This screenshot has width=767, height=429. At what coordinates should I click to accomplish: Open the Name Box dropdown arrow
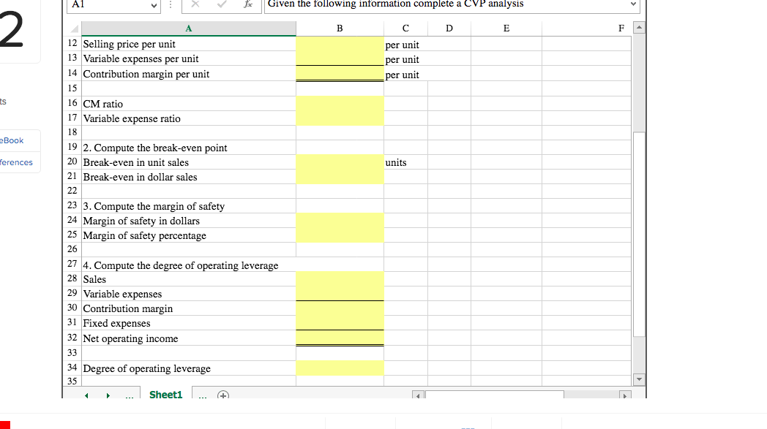click(x=154, y=5)
